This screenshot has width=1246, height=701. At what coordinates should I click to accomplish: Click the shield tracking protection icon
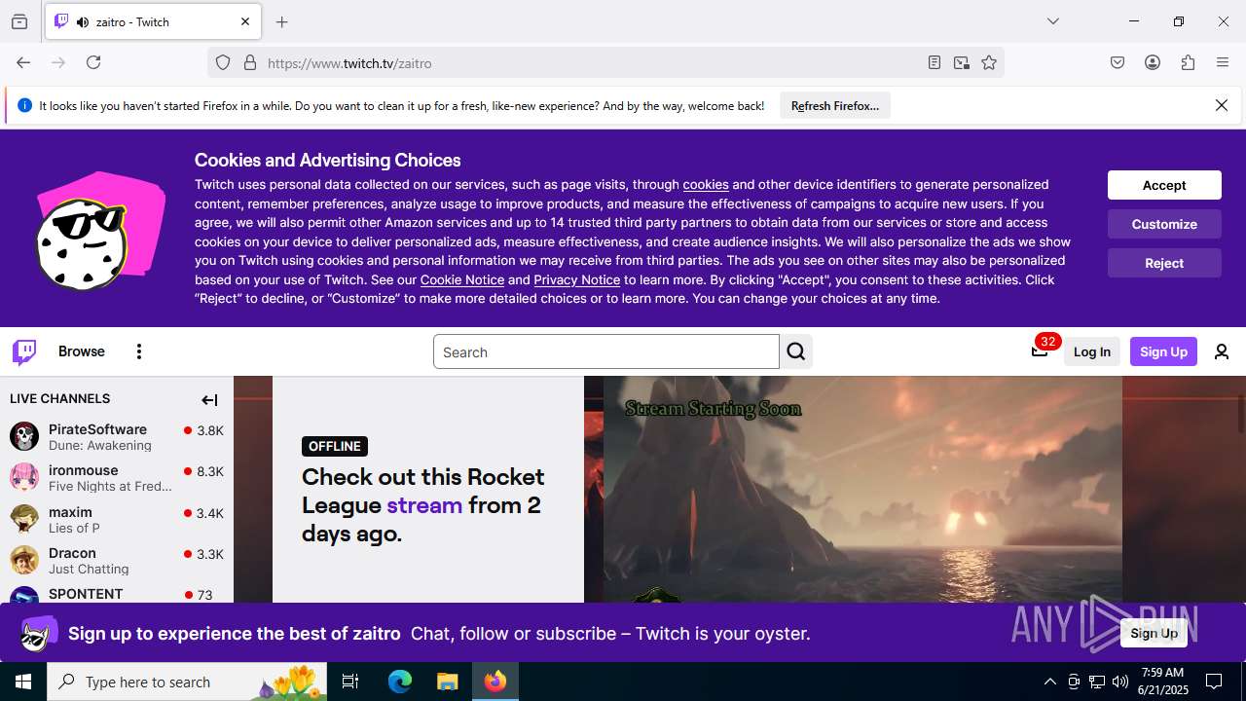pyautogui.click(x=223, y=62)
